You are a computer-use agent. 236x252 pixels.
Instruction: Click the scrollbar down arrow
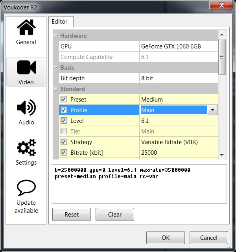click(222, 155)
